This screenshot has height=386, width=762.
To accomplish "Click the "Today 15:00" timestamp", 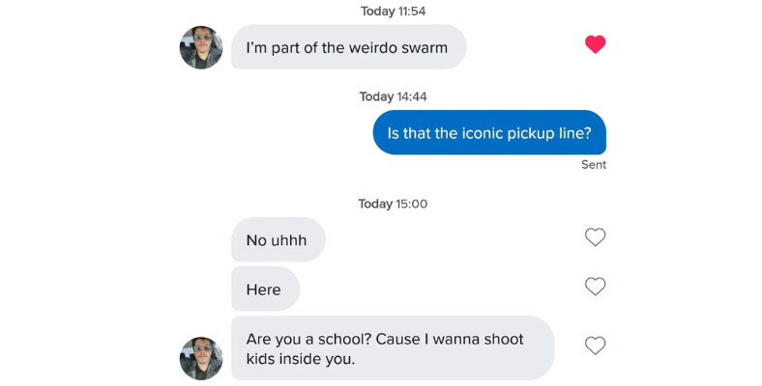I will [x=393, y=204].
